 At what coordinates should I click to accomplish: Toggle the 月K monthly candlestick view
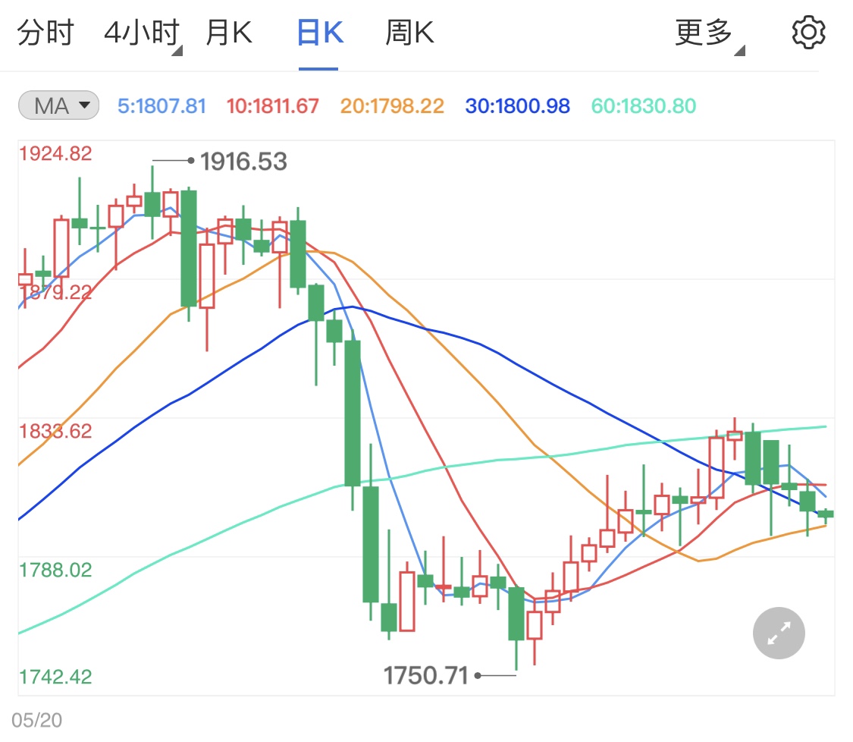(x=228, y=32)
